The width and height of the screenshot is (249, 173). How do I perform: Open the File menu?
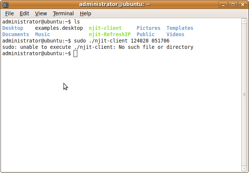point(9,13)
